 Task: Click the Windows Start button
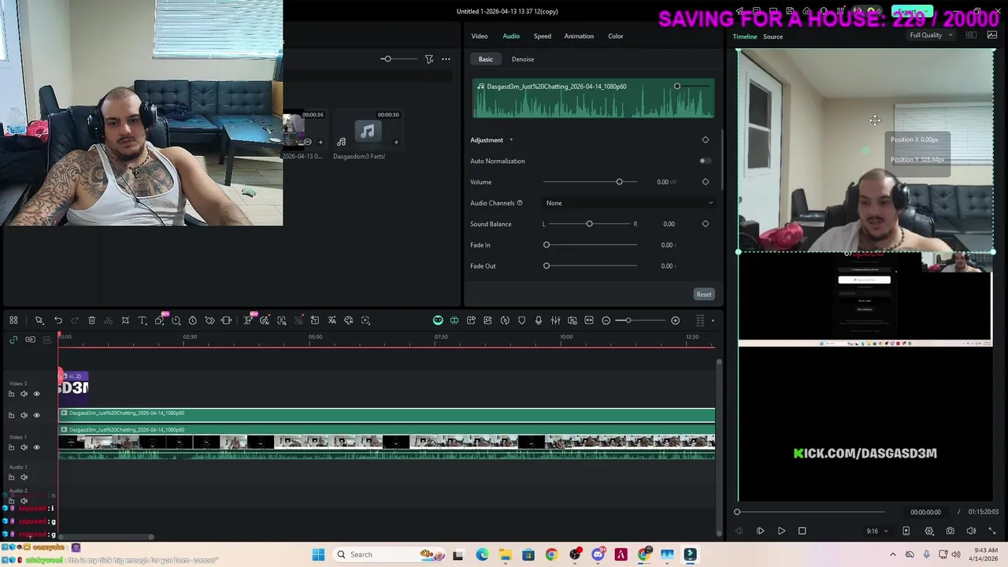(318, 554)
